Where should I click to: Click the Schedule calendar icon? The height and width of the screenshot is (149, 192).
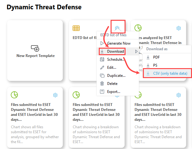point(102,59)
